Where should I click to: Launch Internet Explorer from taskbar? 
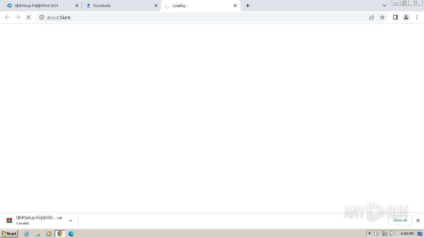click(x=26, y=234)
